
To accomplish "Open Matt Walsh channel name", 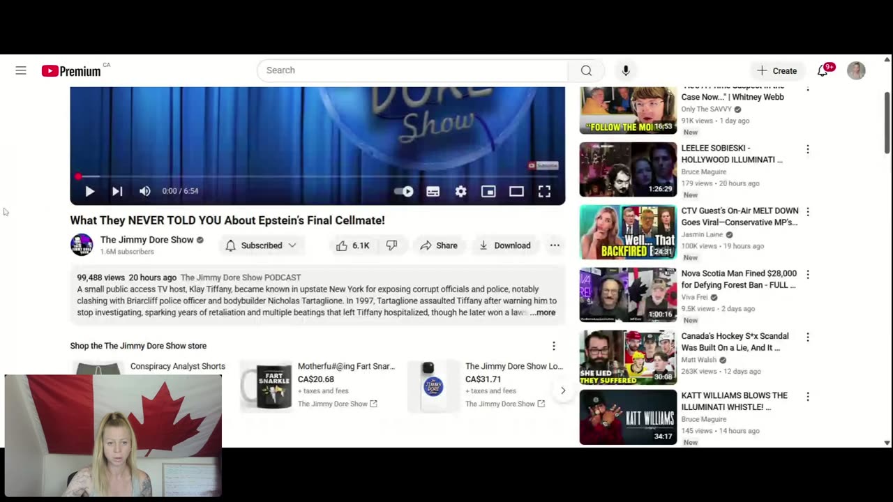I will coord(698,360).
